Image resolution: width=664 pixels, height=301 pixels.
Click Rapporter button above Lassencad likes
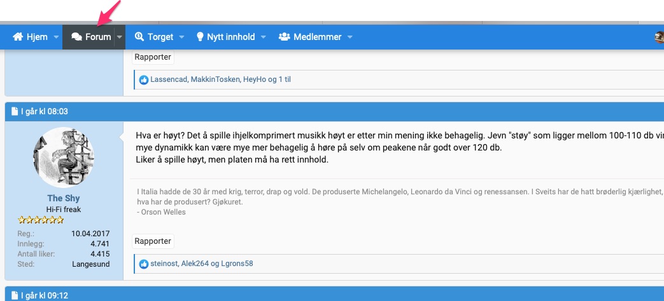point(153,57)
